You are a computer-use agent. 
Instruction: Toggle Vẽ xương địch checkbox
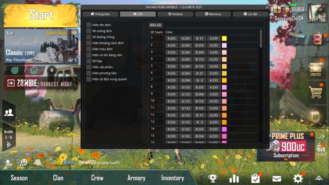pos(89,31)
